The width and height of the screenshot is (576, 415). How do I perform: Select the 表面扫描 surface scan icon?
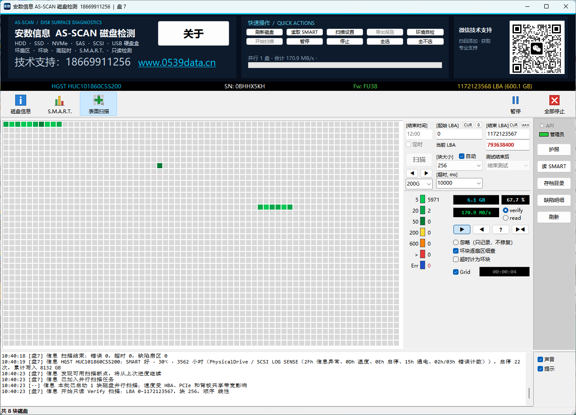point(98,104)
